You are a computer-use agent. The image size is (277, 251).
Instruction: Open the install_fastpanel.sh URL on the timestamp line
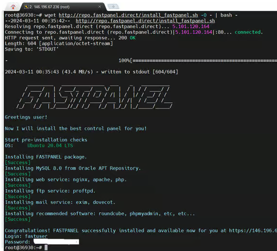pyautogui.click(x=145, y=21)
